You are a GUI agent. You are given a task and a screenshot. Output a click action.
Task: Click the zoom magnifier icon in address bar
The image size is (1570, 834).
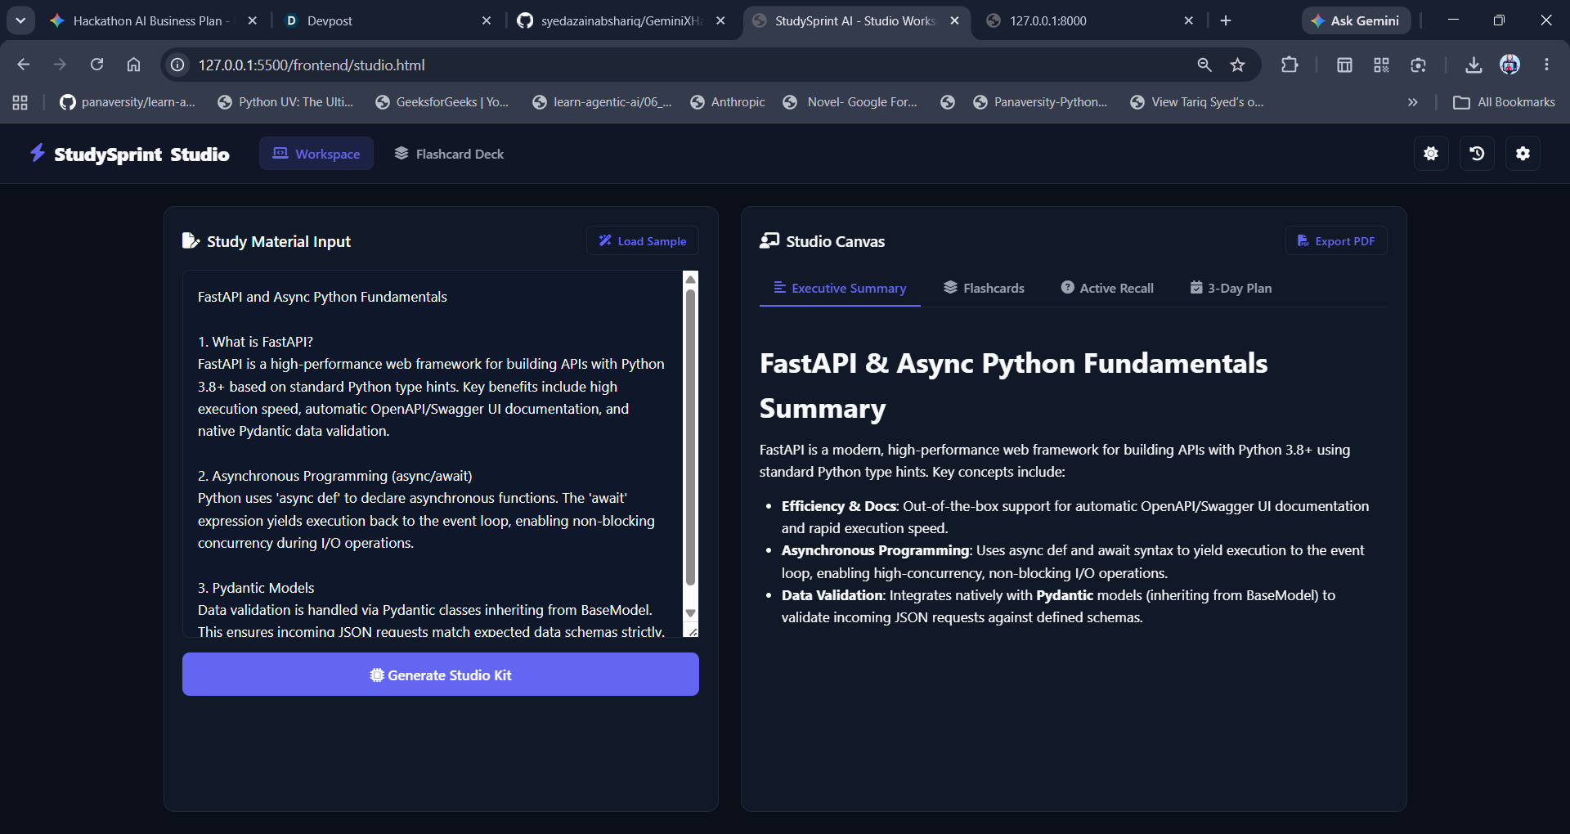point(1204,65)
